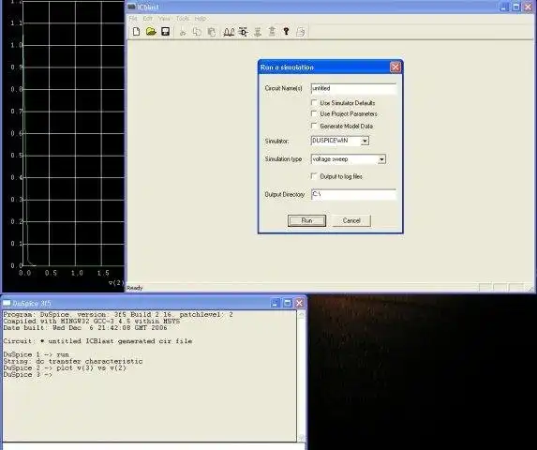Click the 'Compiled with MINGW32' console line

92,322
